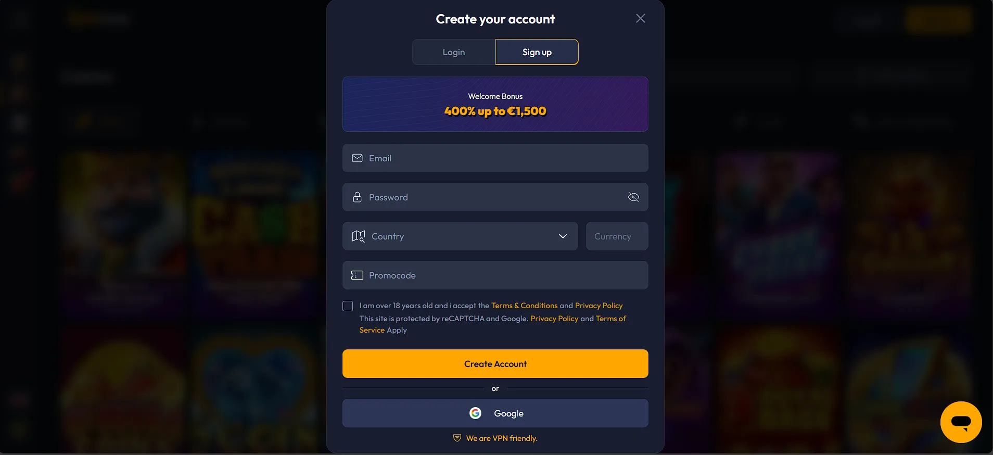This screenshot has height=455, width=993.
Task: Toggle password visibility eye icon
Action: click(x=633, y=197)
